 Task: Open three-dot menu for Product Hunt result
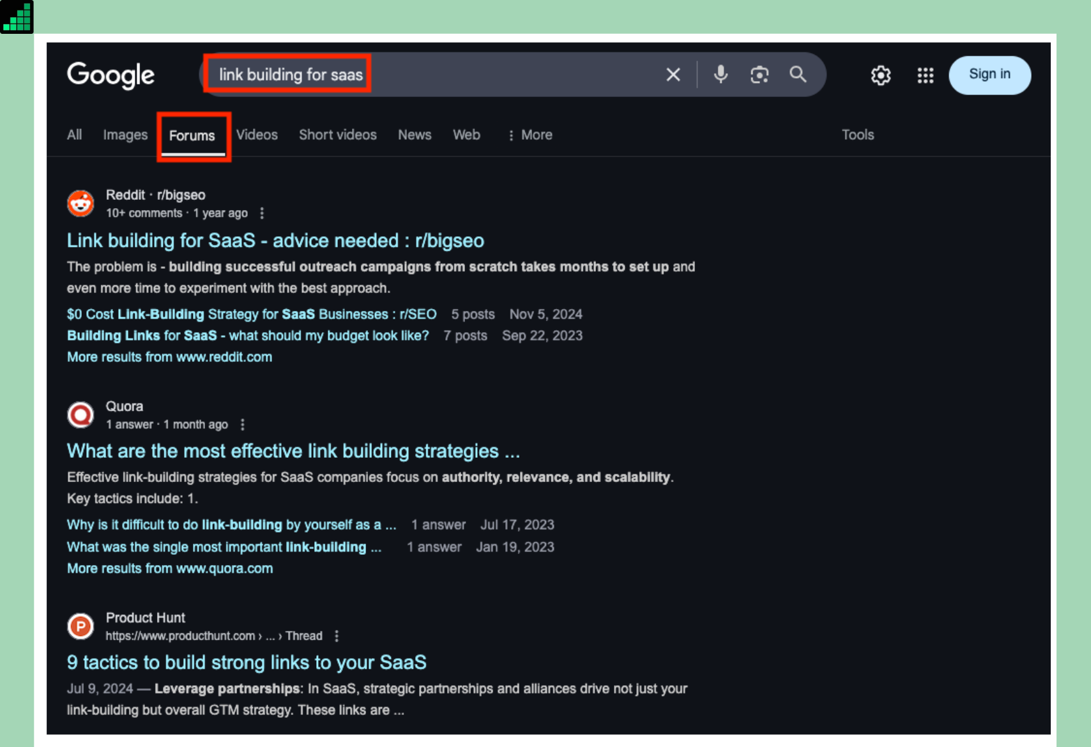(x=337, y=636)
